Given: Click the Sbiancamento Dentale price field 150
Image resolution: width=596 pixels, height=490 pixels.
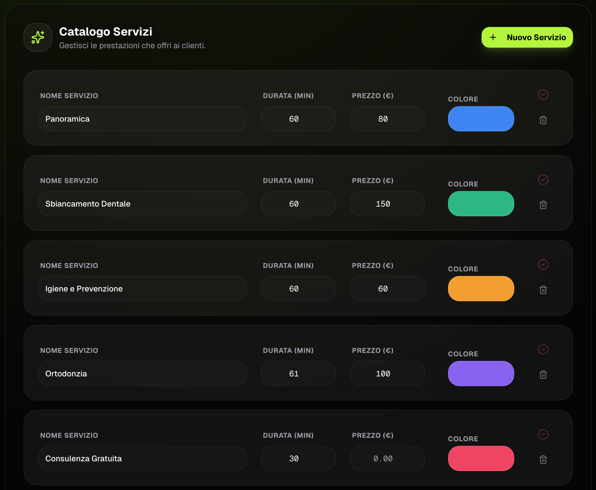Looking at the screenshot, I should [x=387, y=204].
